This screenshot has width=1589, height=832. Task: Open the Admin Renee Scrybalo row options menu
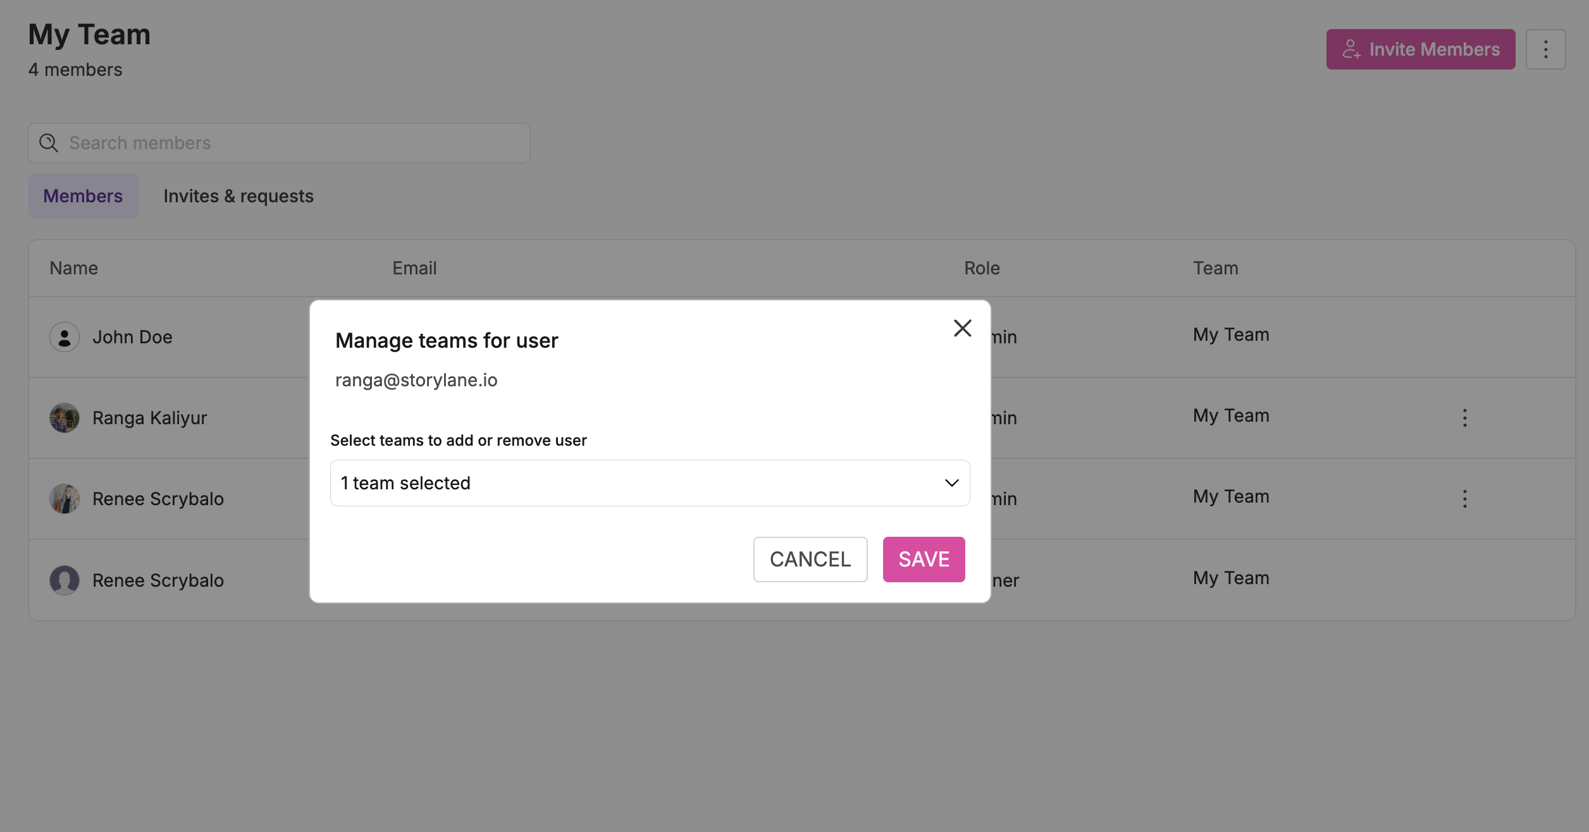click(1464, 499)
